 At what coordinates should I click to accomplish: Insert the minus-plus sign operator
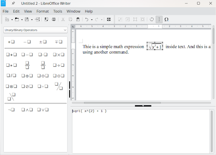(59, 42)
